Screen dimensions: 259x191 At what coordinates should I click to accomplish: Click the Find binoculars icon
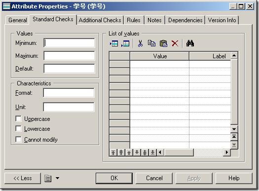pos(190,43)
